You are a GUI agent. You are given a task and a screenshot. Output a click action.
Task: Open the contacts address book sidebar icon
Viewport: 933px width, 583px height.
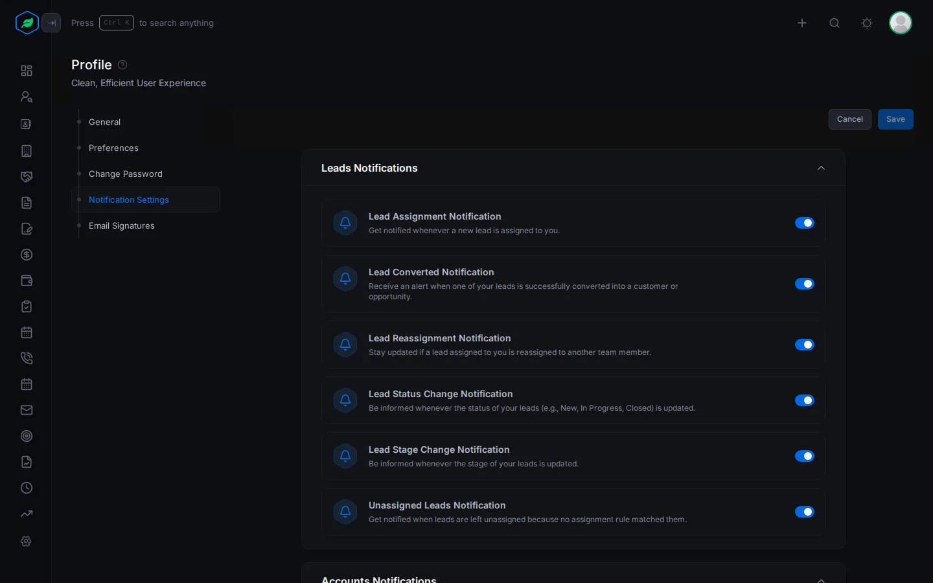(x=27, y=124)
